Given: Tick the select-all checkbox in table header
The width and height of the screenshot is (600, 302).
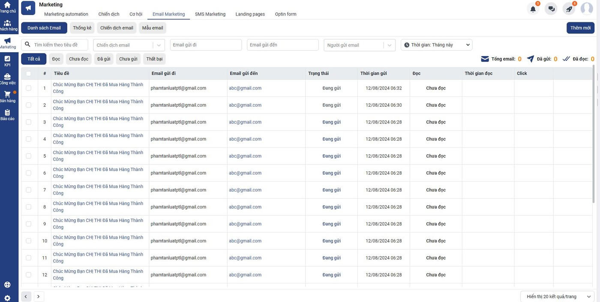Looking at the screenshot, I should [29, 74].
